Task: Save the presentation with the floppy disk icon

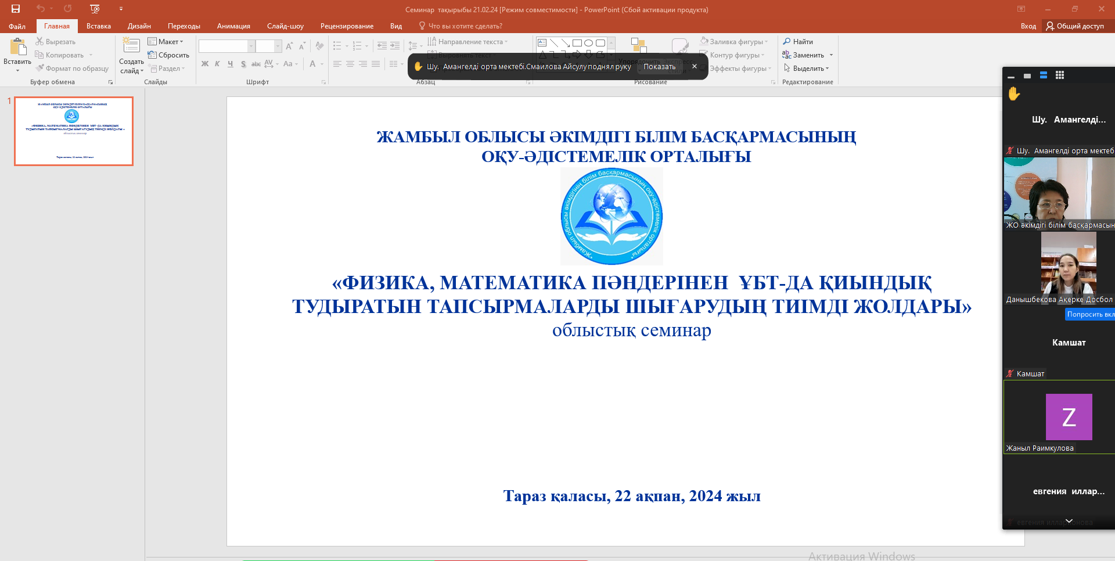Action: coord(16,9)
